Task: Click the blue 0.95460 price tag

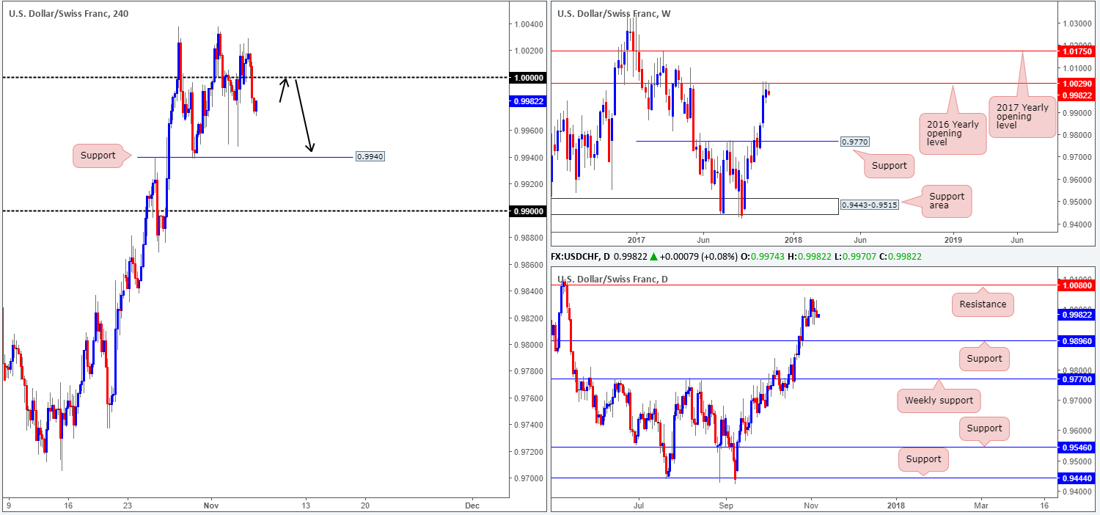Action: pos(1078,447)
